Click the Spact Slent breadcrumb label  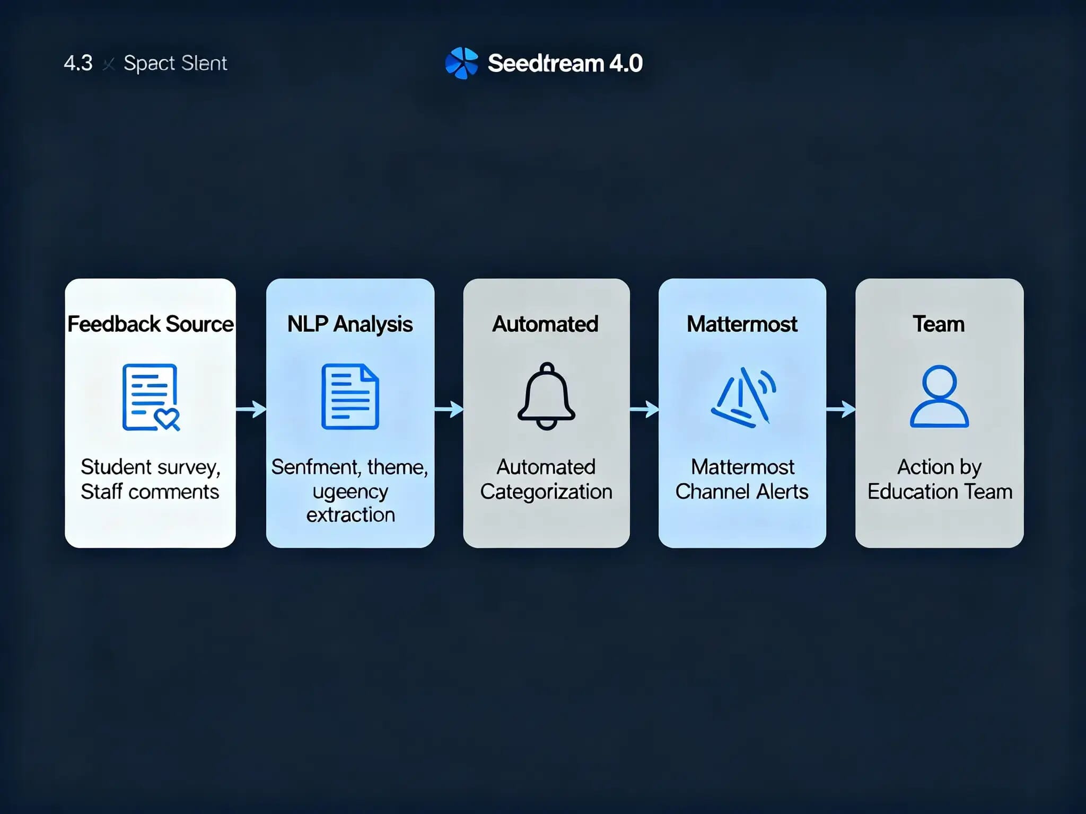(175, 64)
